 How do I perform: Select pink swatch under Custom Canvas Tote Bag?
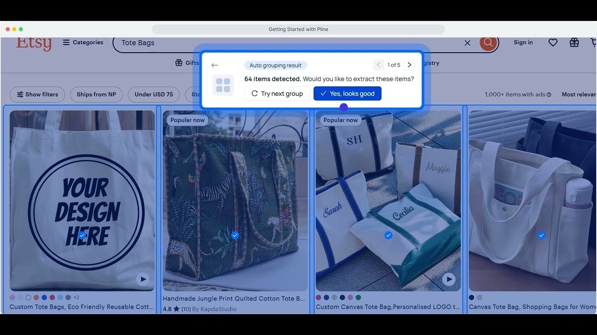(x=350, y=297)
